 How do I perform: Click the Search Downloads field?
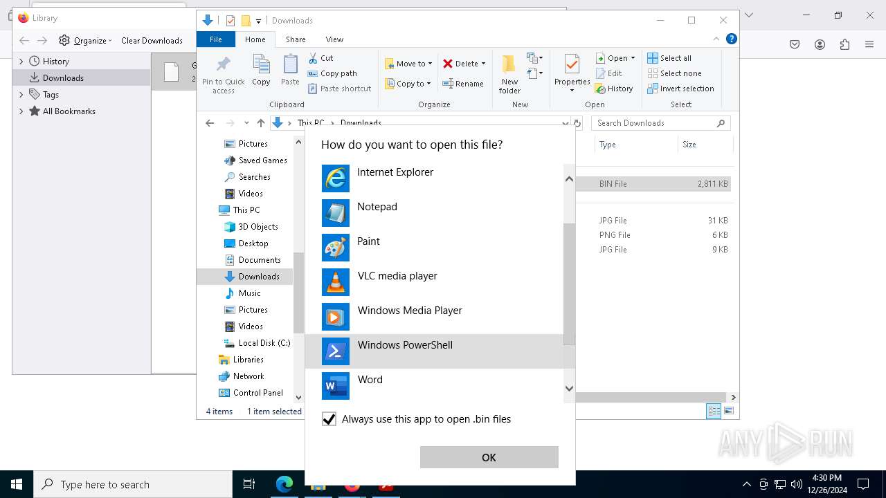tap(661, 123)
